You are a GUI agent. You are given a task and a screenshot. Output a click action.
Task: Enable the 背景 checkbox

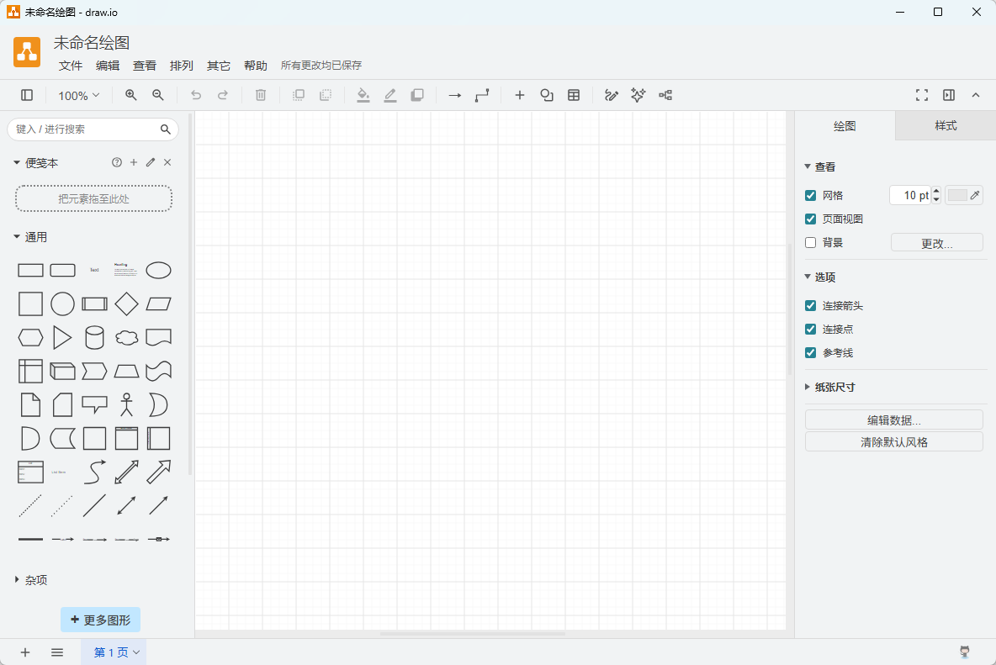(811, 242)
